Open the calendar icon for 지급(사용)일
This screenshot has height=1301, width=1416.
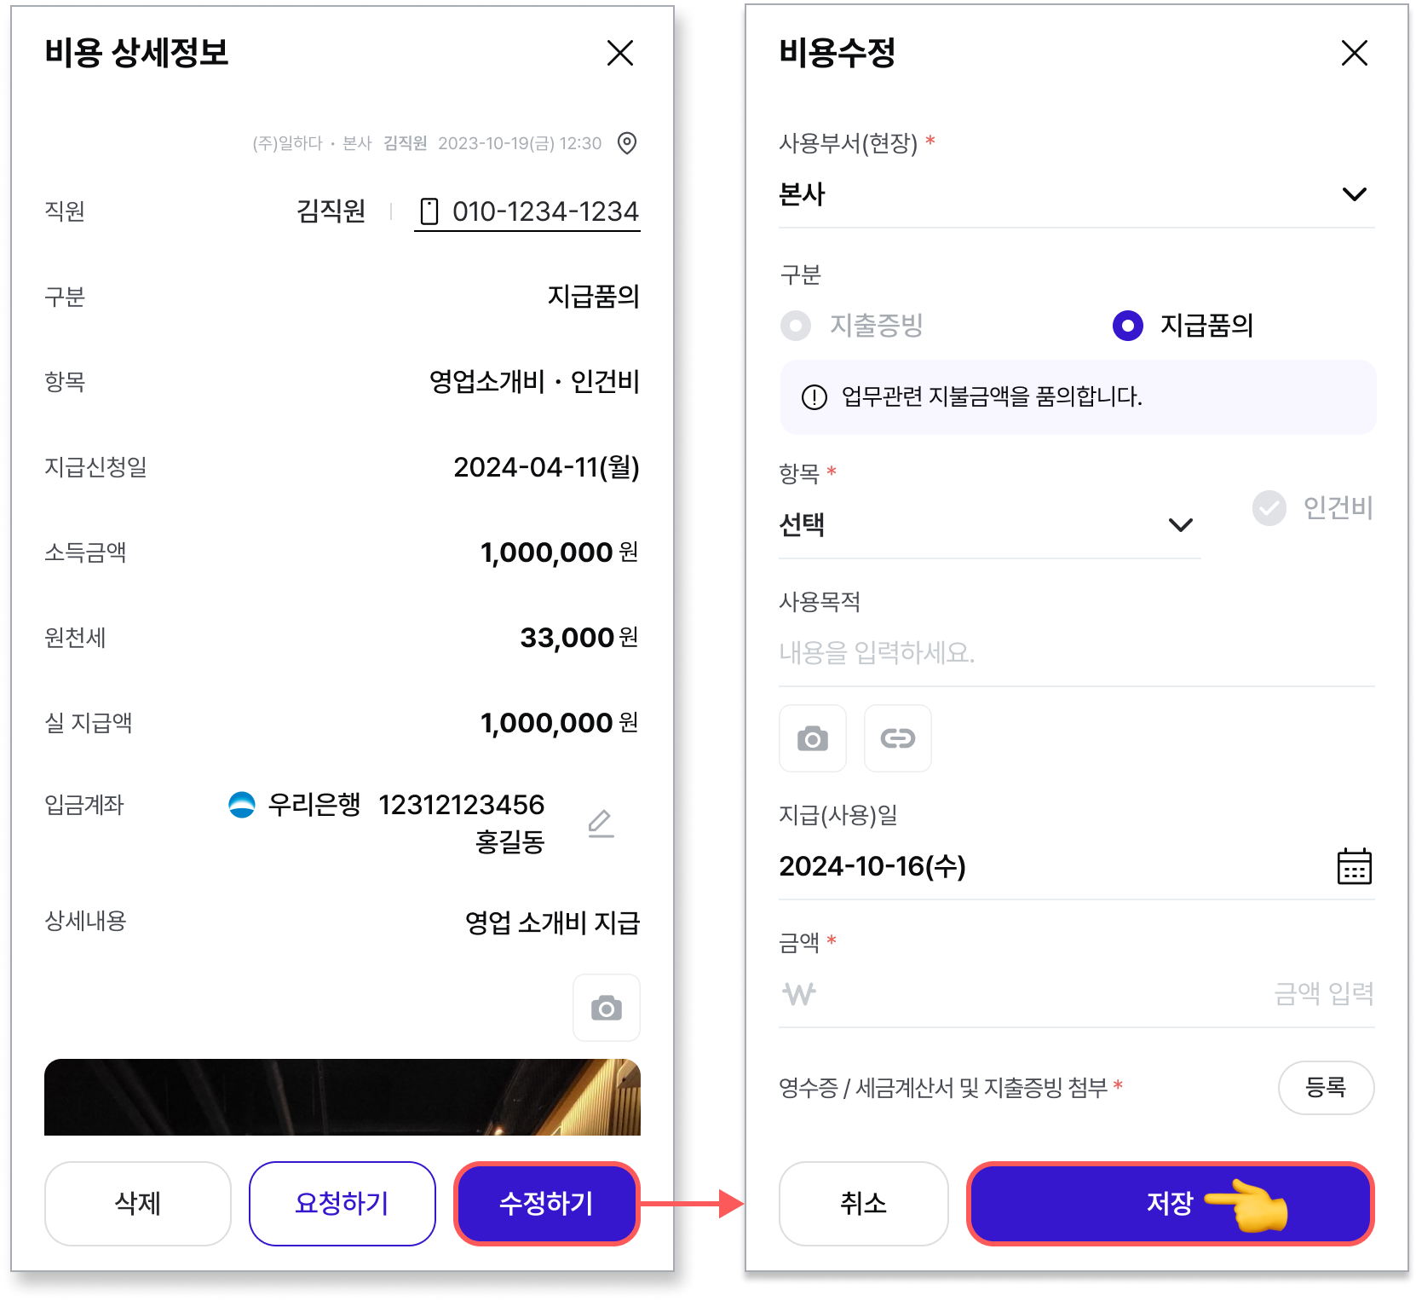click(1354, 866)
